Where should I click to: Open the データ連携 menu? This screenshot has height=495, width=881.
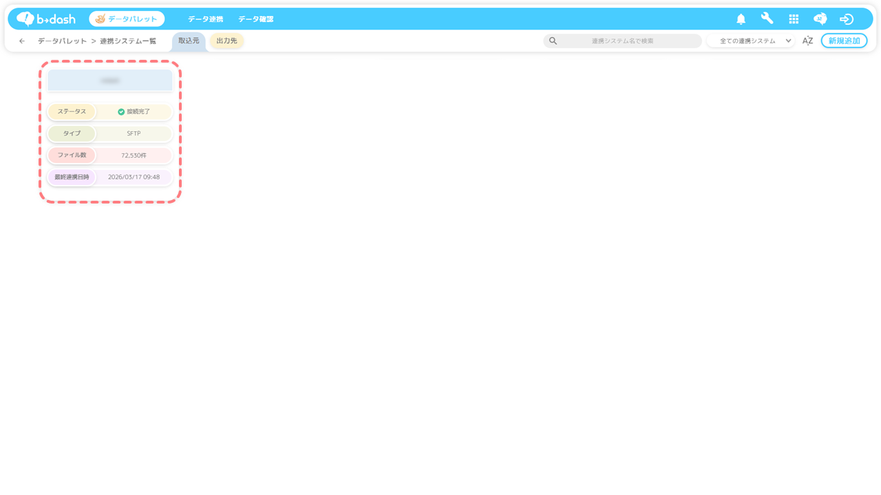pyautogui.click(x=205, y=19)
